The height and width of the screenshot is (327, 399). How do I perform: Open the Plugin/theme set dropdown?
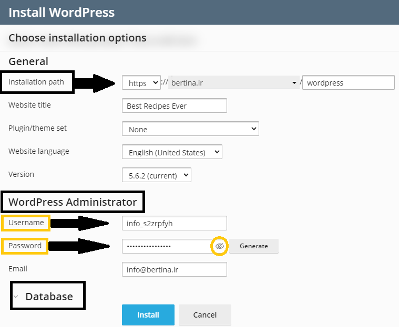pos(190,129)
